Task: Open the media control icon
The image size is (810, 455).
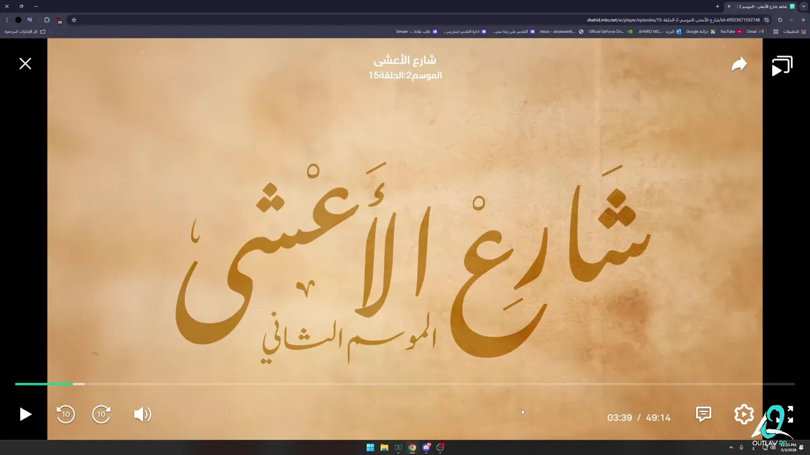Action: (30, 20)
